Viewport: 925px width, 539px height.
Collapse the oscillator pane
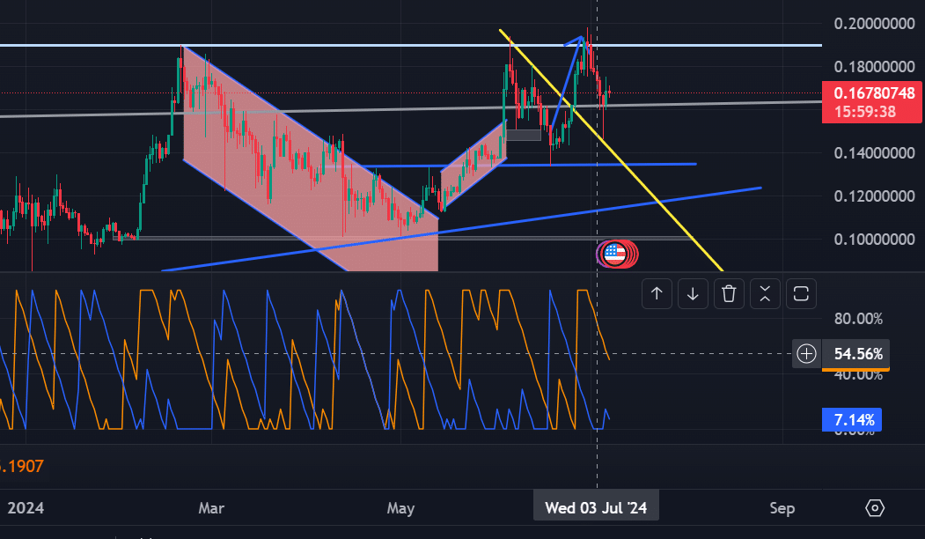pyautogui.click(x=765, y=294)
